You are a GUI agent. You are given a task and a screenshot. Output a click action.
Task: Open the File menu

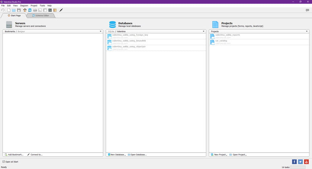tap(3, 5)
